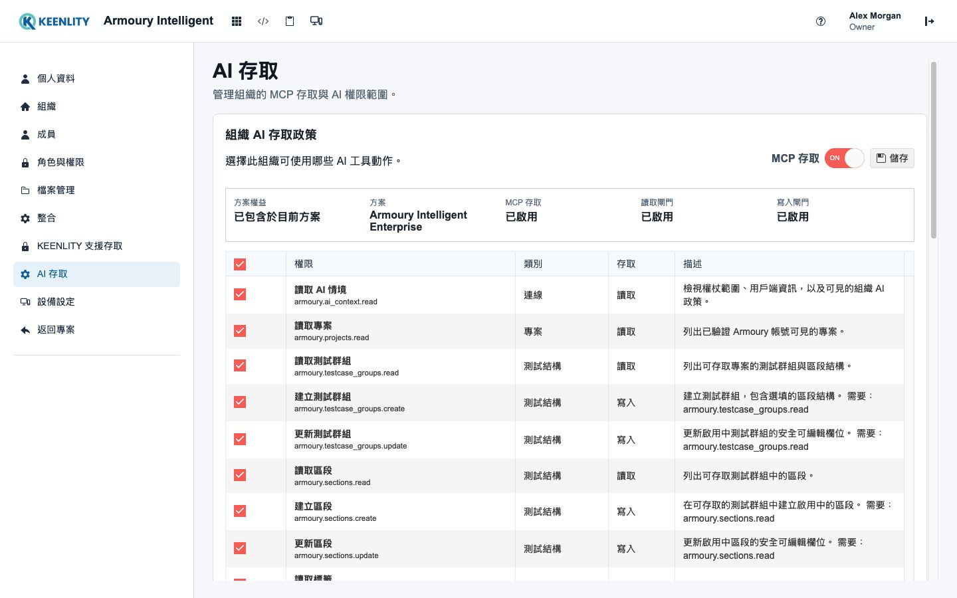Click Armoury Intelligent Enterprise plan value

pyautogui.click(x=418, y=221)
